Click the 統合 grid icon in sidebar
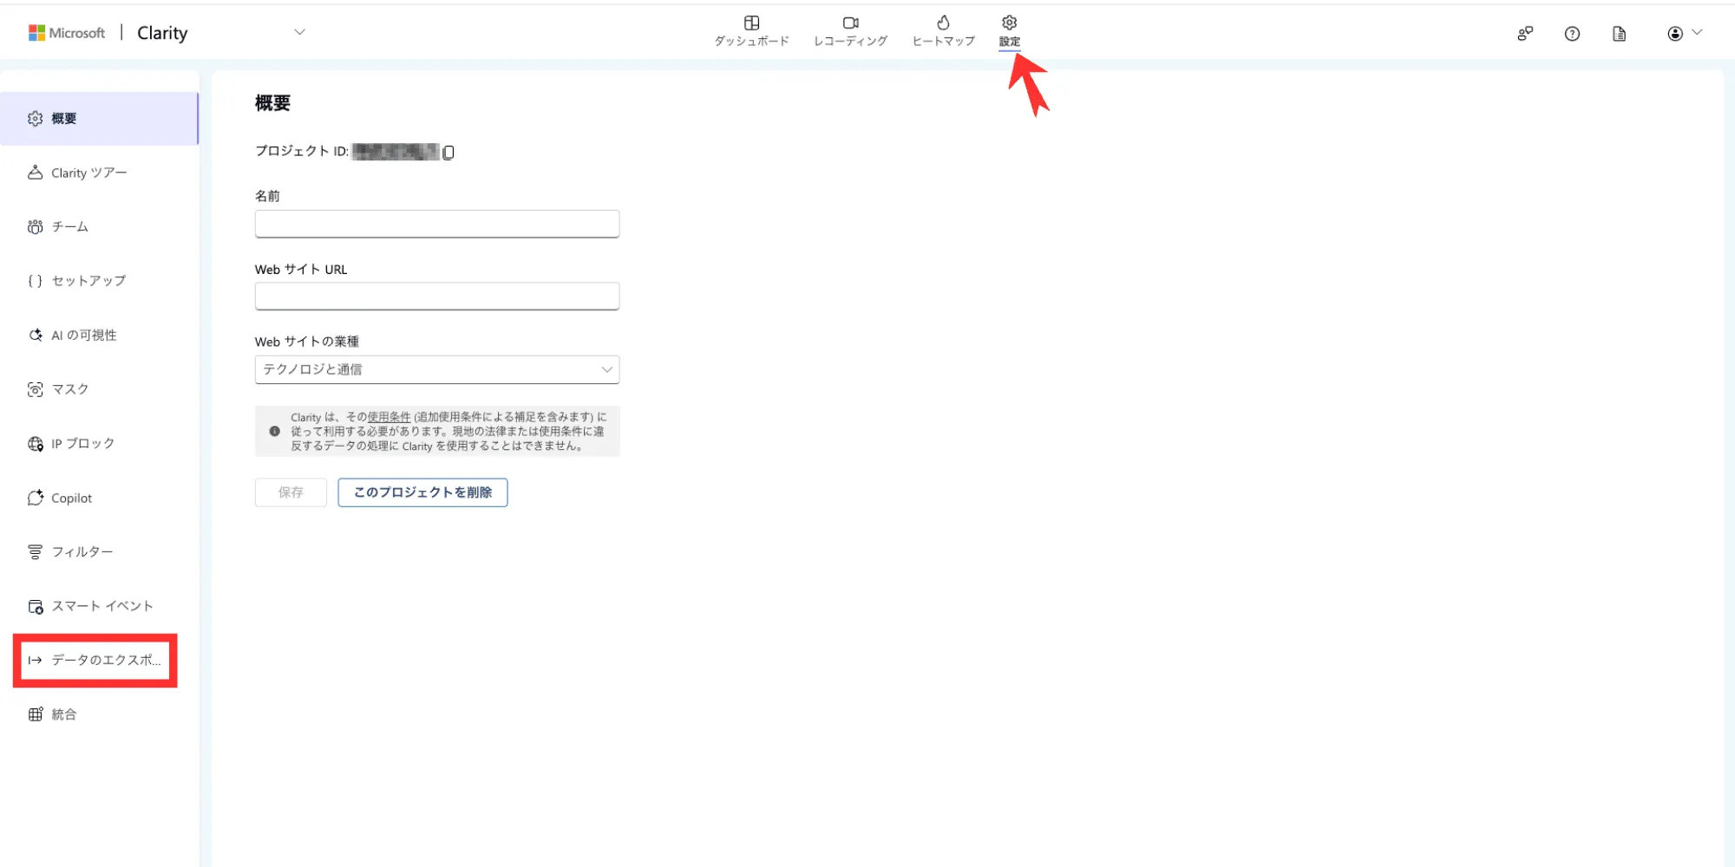Screen dimensions: 1735x867 click(x=35, y=714)
